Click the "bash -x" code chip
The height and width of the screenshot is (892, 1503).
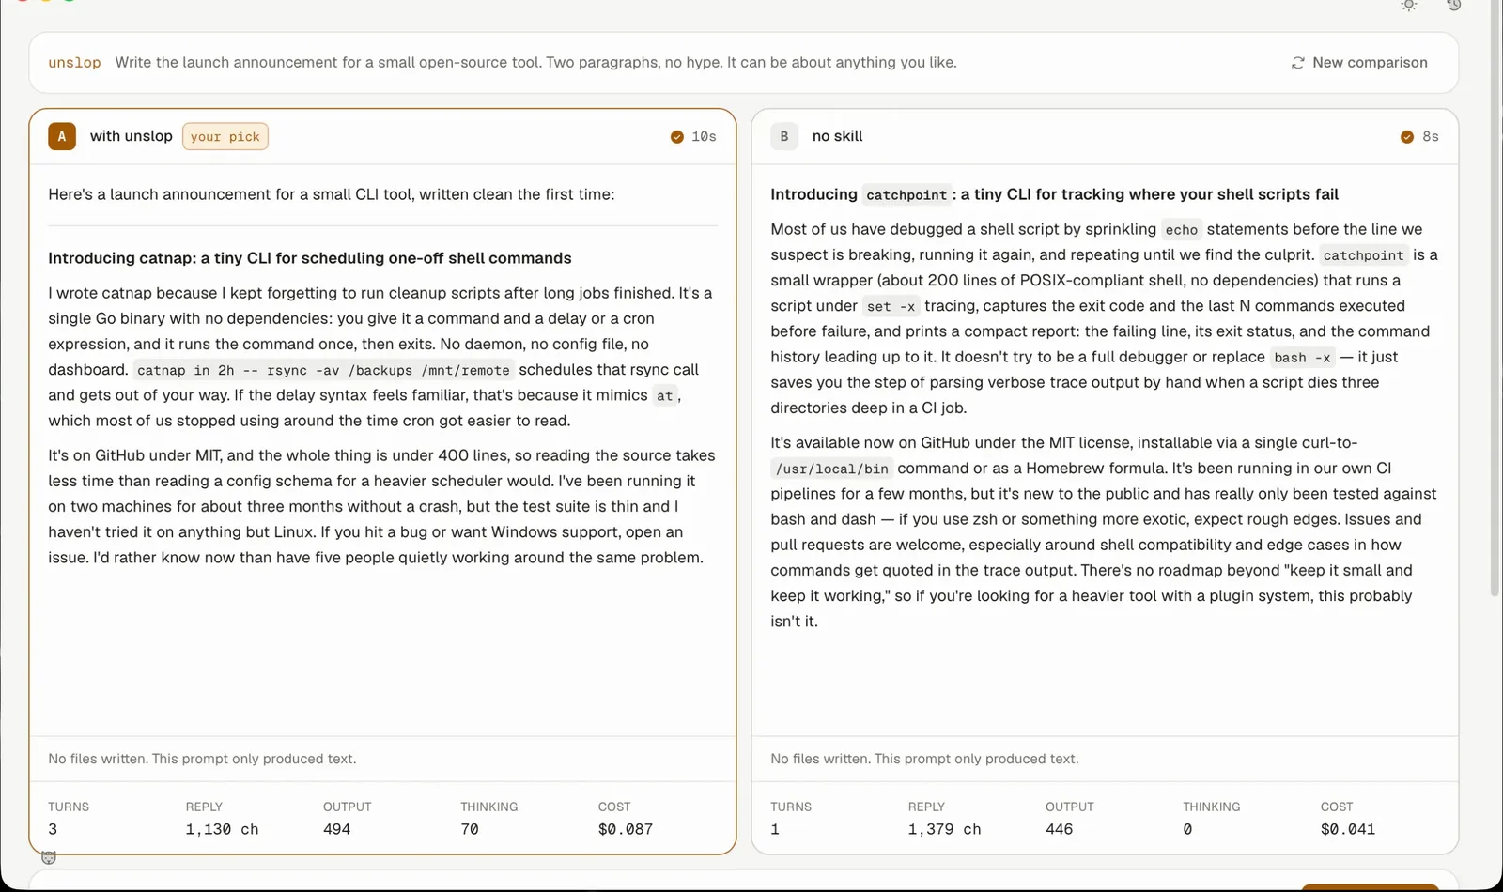click(x=1302, y=358)
